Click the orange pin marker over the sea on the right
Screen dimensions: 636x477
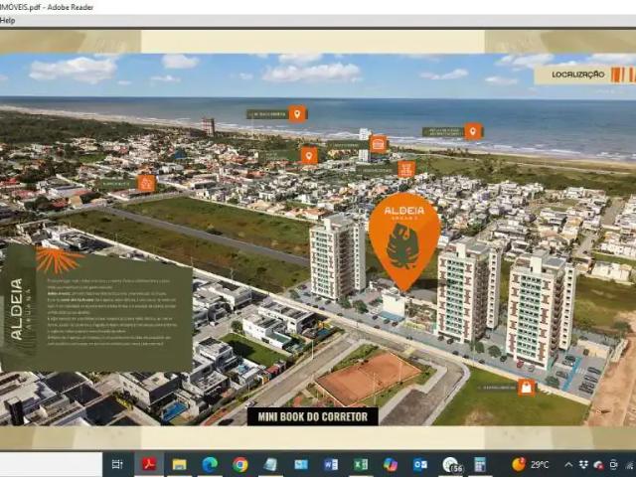(x=473, y=132)
